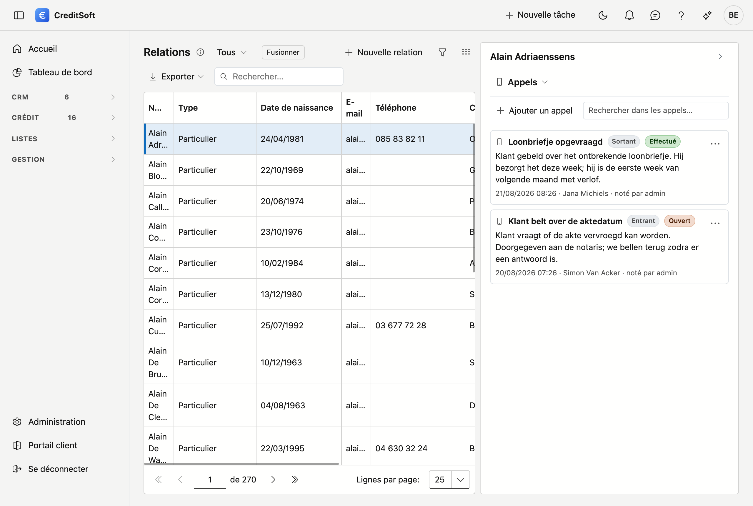Click the table vertical scrollbar
The image size is (753, 506).
click(474, 198)
